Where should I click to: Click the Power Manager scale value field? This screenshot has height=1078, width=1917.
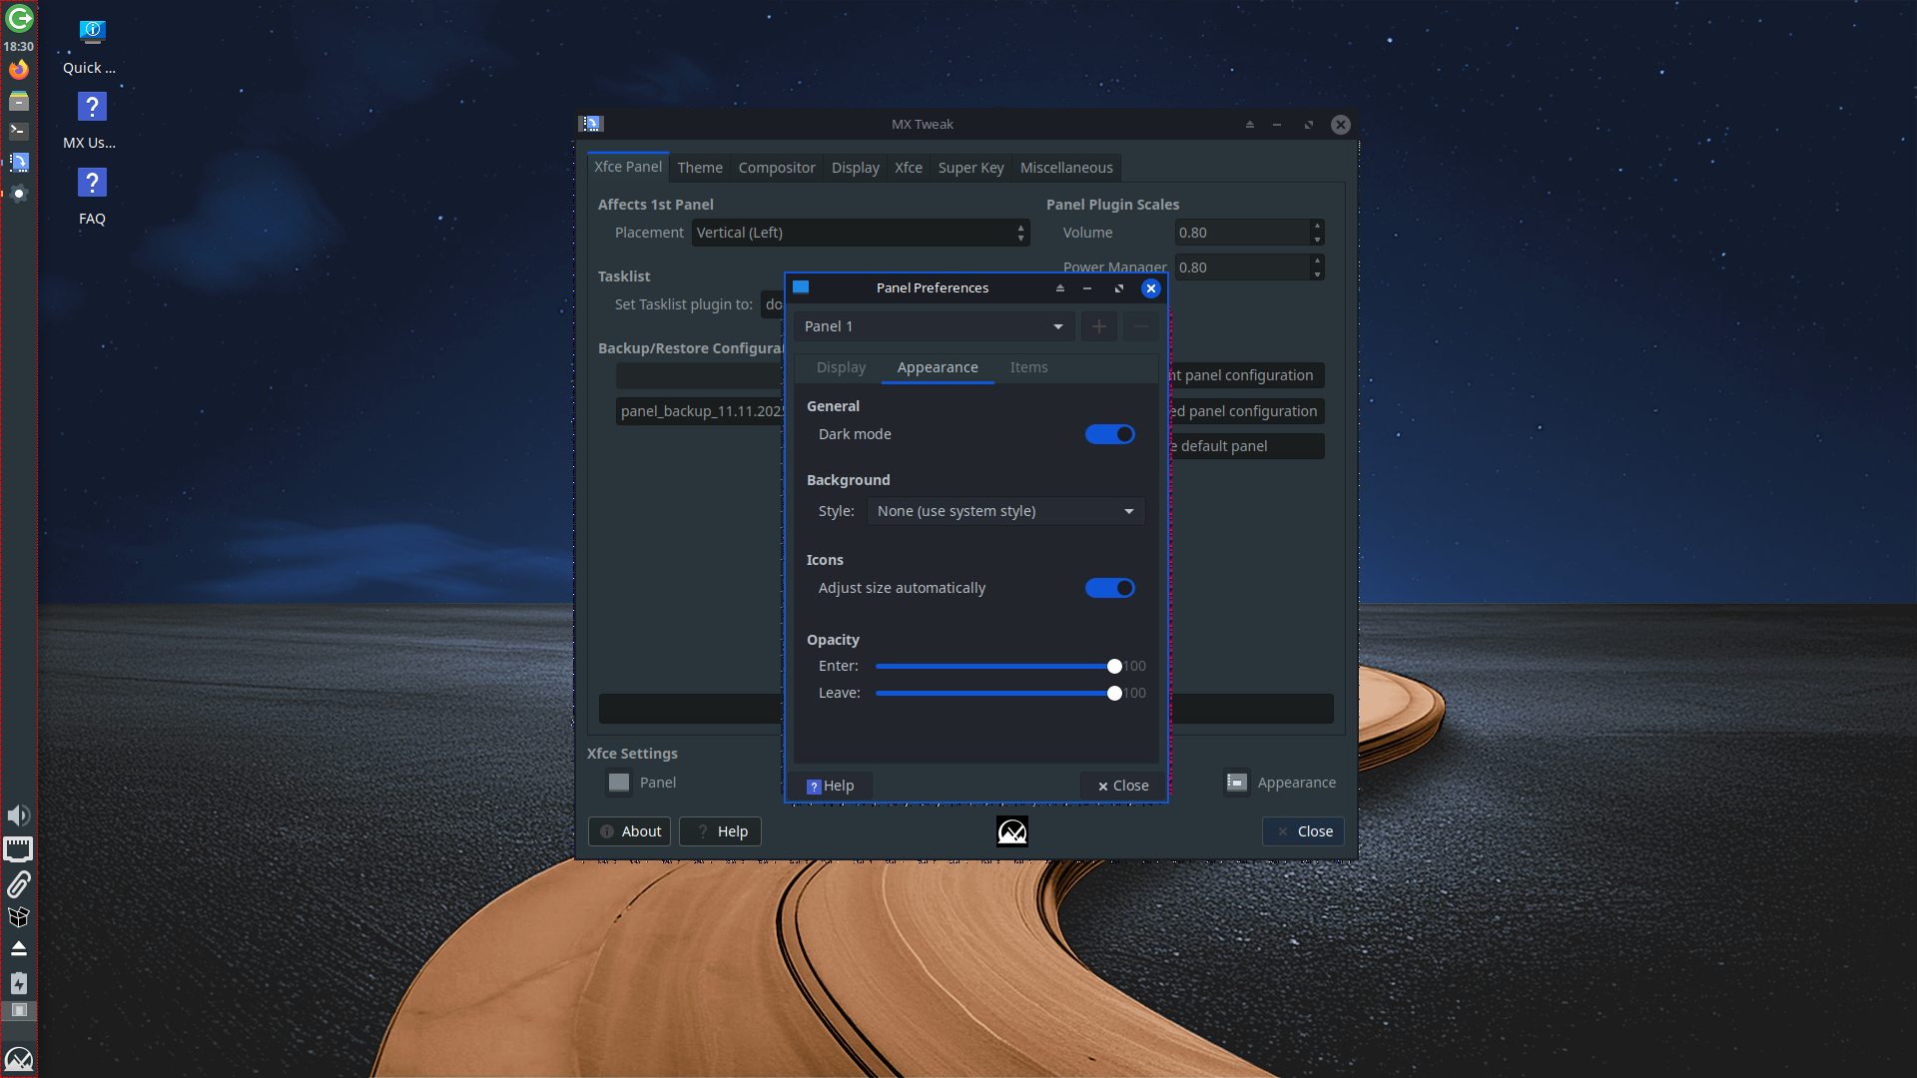pos(1242,268)
